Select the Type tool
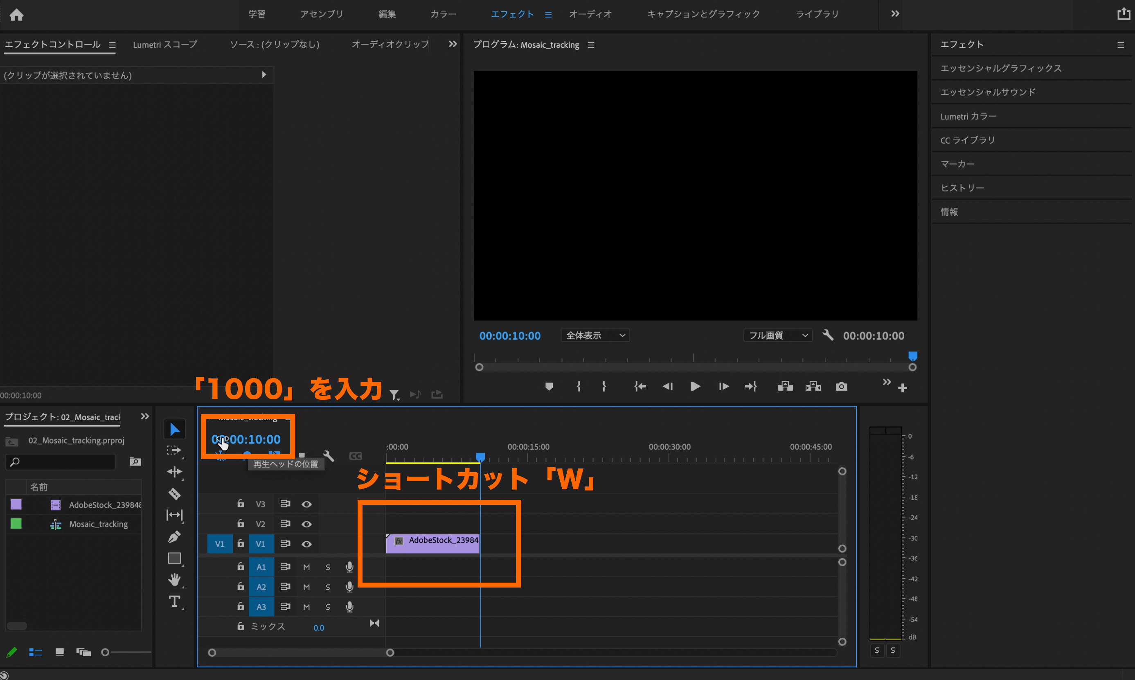 (174, 601)
